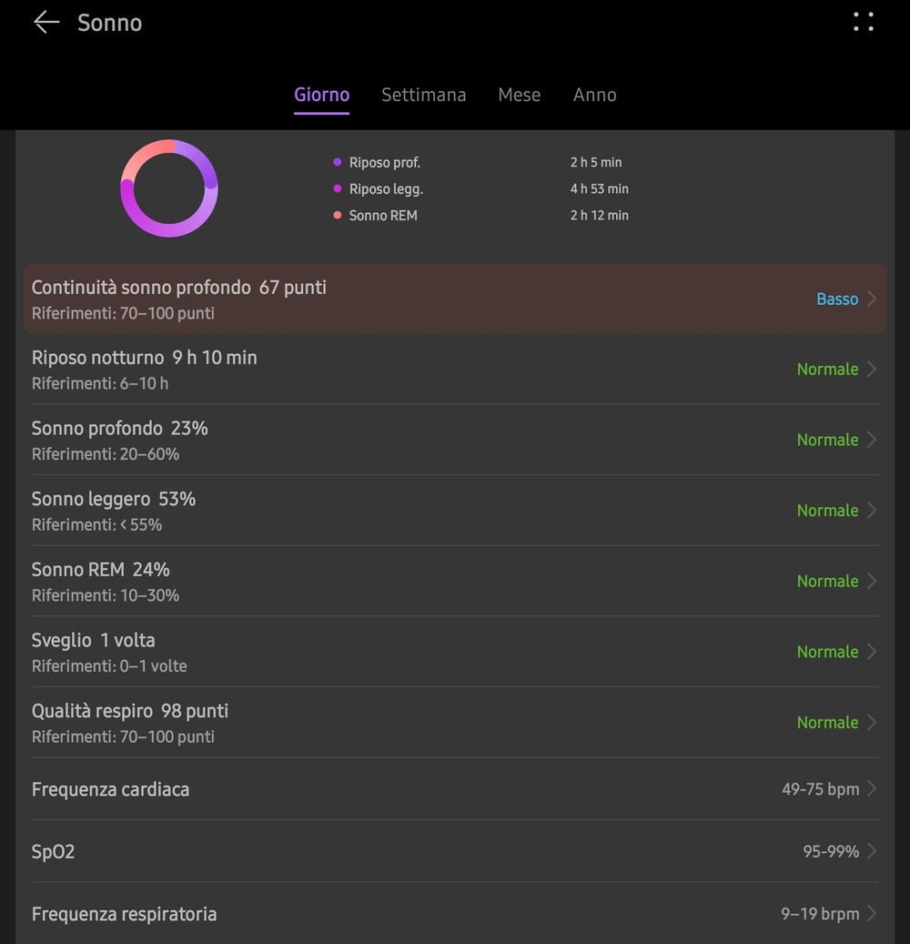Open Sonno REM details arrow
Screen dimensions: 910x944
coord(872,581)
